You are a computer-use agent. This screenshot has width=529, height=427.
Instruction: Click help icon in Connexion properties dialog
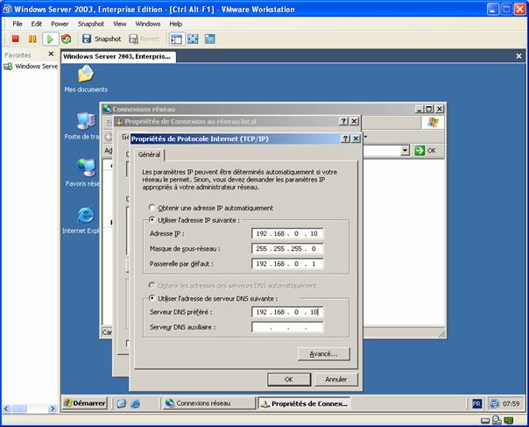coord(343,121)
